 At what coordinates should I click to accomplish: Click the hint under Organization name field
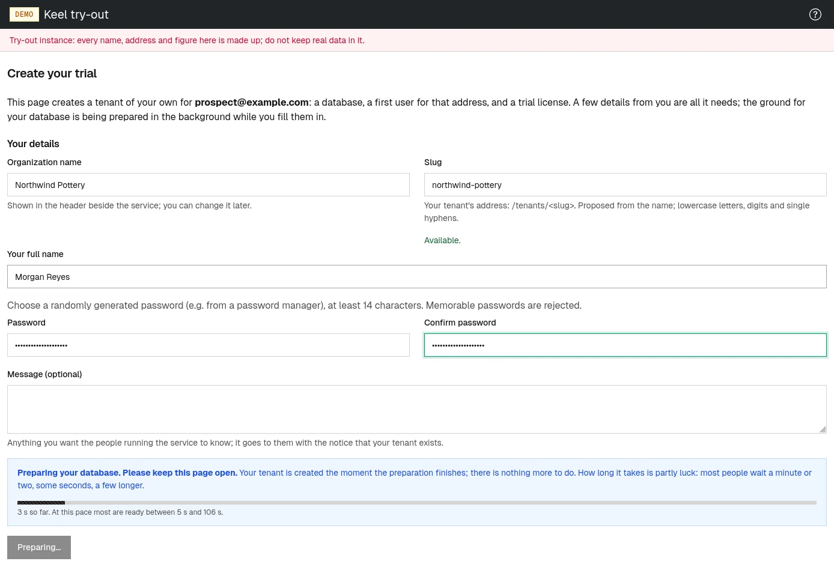tap(129, 205)
